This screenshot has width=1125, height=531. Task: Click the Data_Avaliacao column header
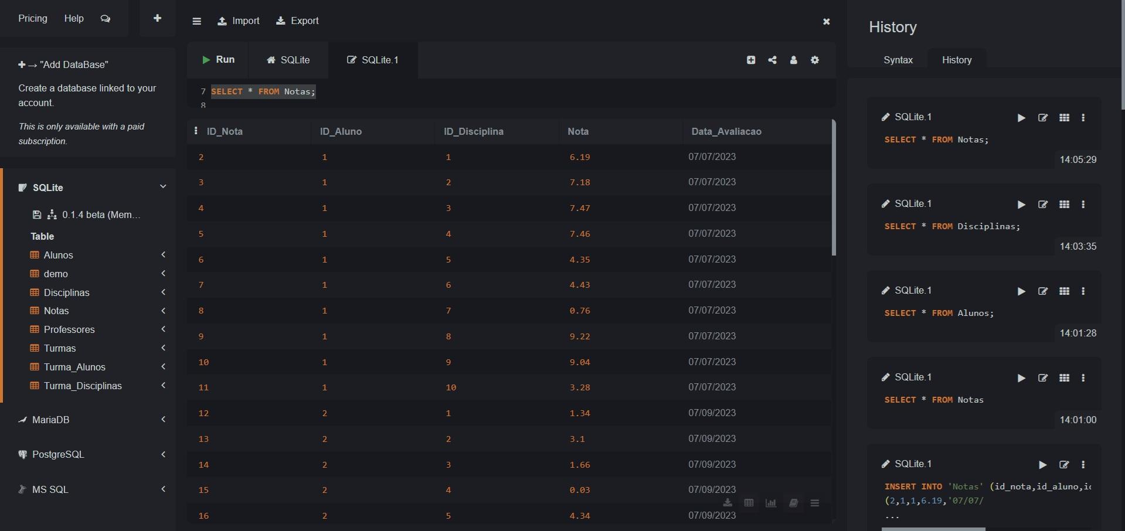pyautogui.click(x=726, y=131)
